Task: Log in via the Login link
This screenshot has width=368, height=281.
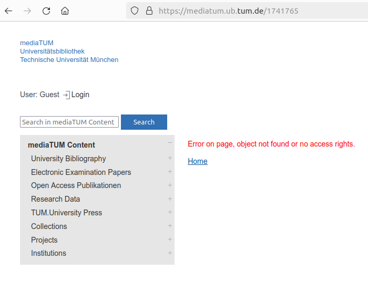Action: 80,95
